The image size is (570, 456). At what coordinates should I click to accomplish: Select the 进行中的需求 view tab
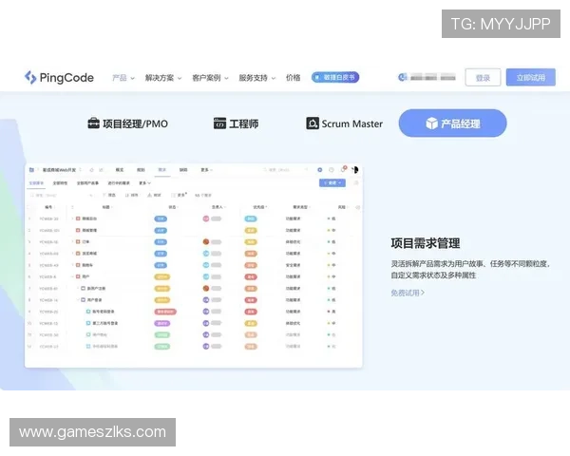[x=119, y=183]
